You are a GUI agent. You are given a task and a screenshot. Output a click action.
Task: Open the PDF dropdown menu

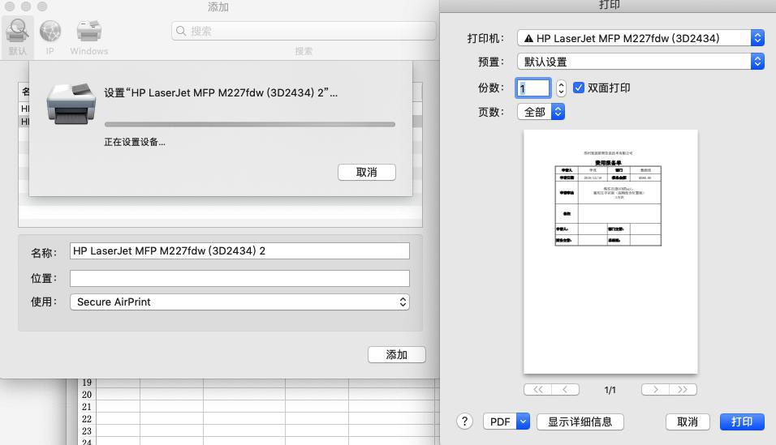(x=507, y=421)
